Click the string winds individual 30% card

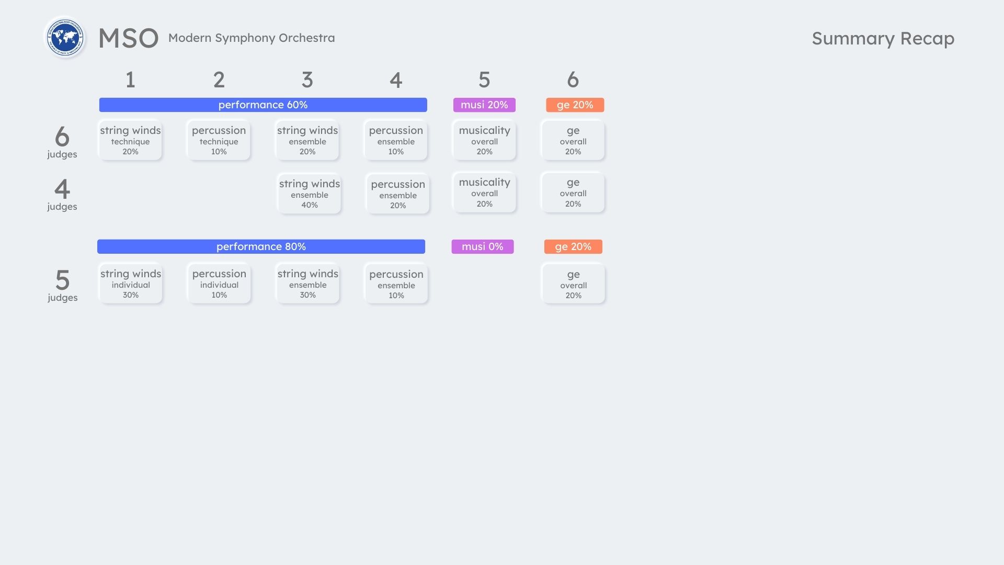click(x=131, y=284)
